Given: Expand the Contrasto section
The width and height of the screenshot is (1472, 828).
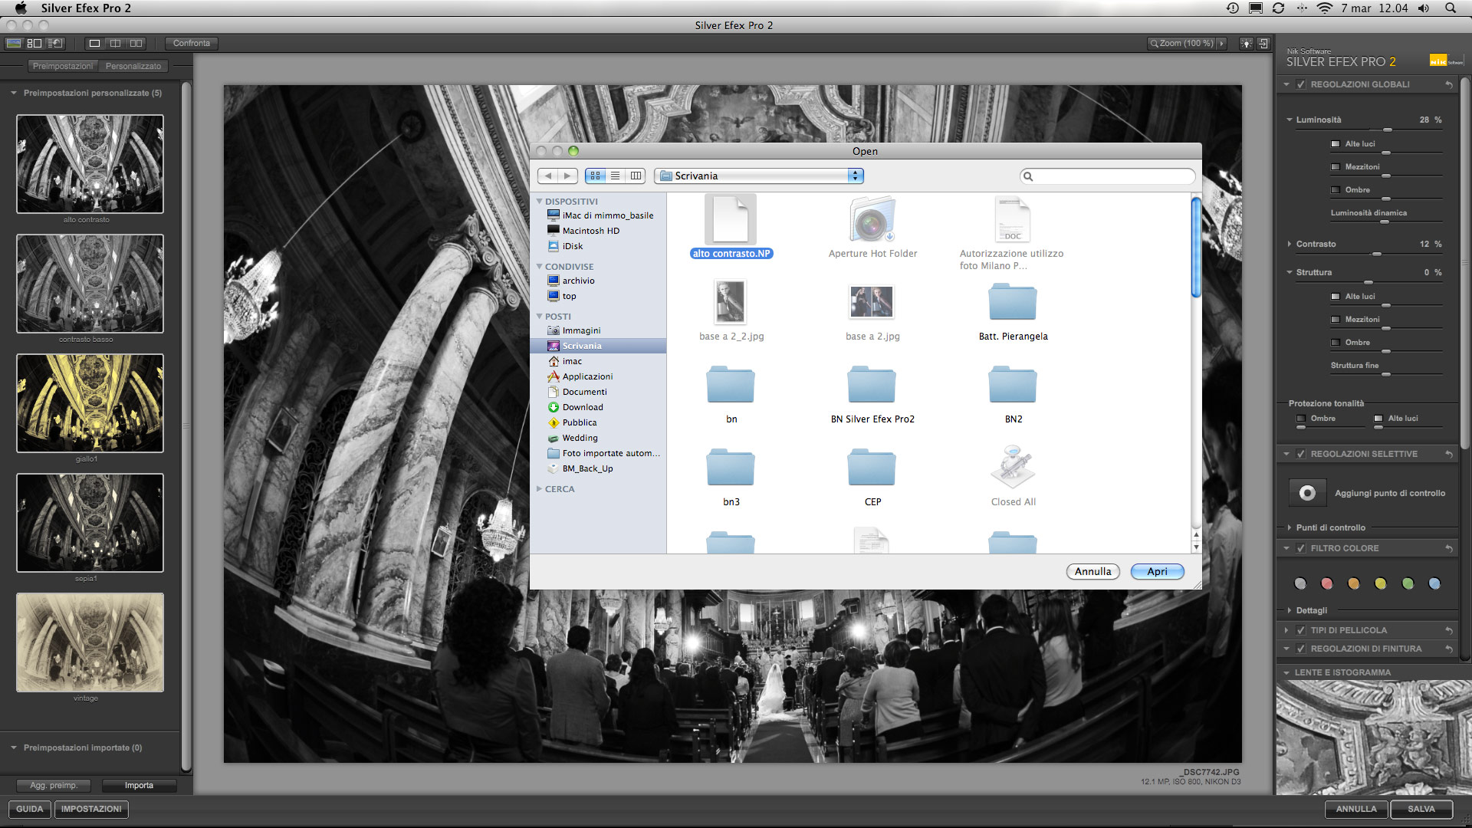Looking at the screenshot, I should tap(1290, 244).
